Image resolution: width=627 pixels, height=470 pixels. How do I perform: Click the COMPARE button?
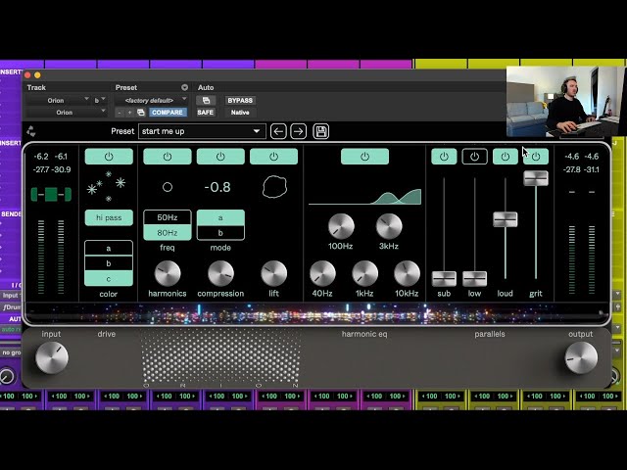168,113
